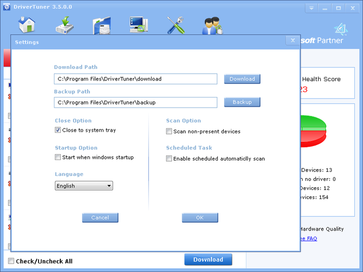This screenshot has height=272, width=363.
Task: Click the Backup path browse button
Action: (x=242, y=102)
